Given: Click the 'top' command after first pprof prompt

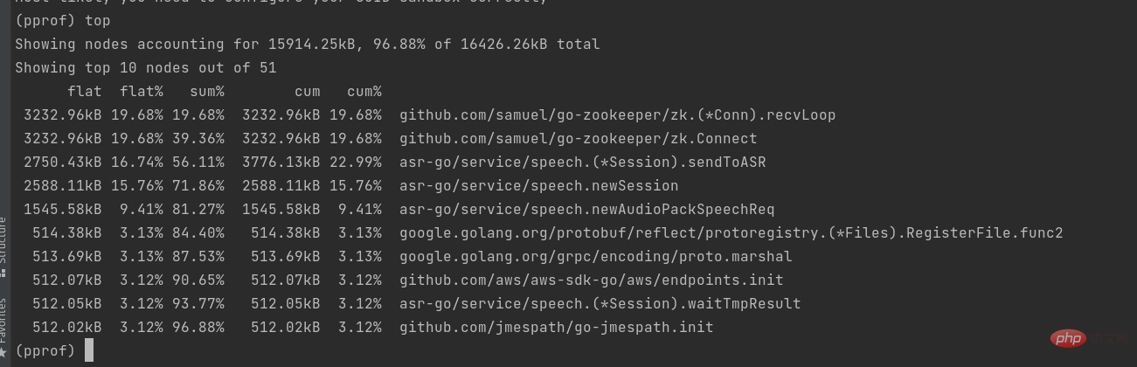Looking at the screenshot, I should tap(97, 20).
